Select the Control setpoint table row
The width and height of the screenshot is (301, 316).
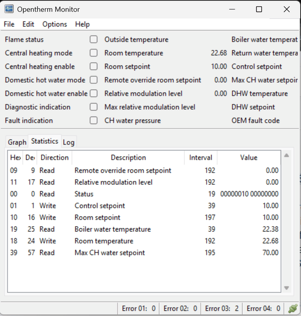tap(144, 205)
